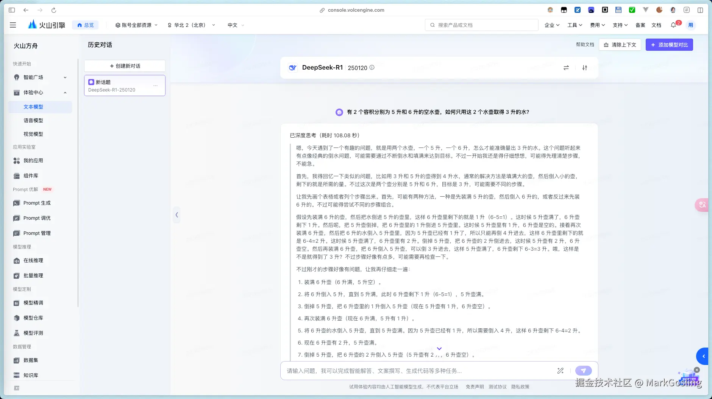The height and width of the screenshot is (399, 712).
Task: Focus the 搜索产品或文档 search field
Action: (x=482, y=25)
